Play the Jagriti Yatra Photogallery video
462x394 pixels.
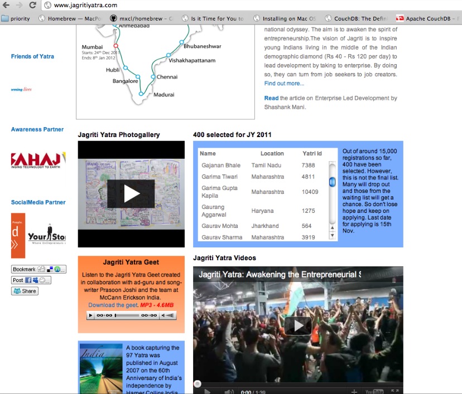click(131, 193)
